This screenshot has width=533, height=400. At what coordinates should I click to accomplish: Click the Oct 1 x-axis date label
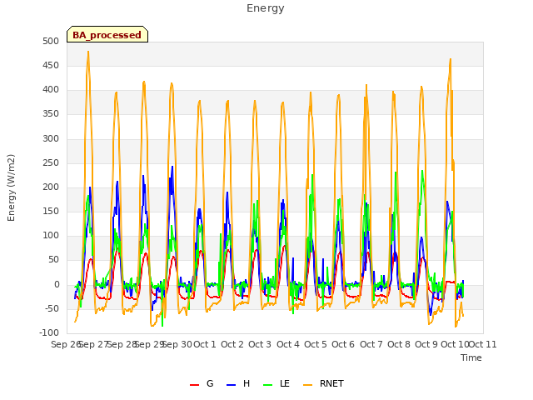(205, 344)
